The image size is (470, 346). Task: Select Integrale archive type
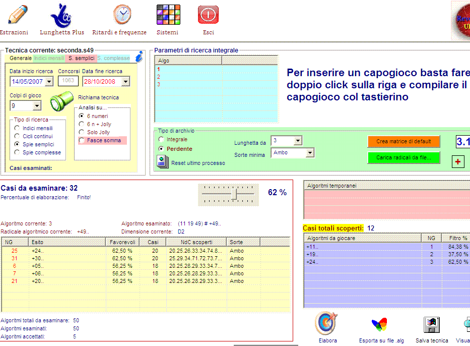[161, 139]
